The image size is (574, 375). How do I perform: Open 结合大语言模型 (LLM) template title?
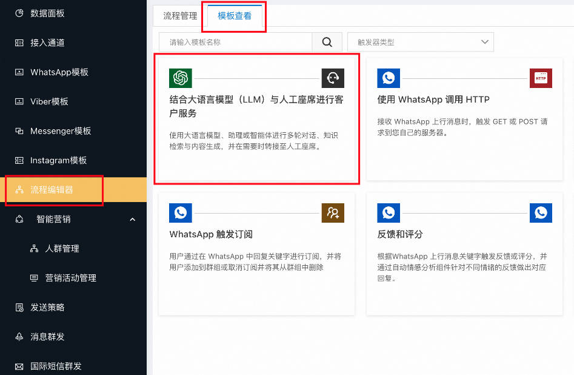[x=256, y=106]
